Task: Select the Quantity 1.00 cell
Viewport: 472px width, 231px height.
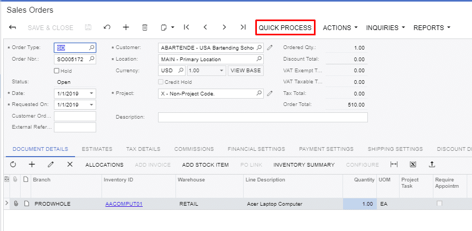Action: click(359, 204)
